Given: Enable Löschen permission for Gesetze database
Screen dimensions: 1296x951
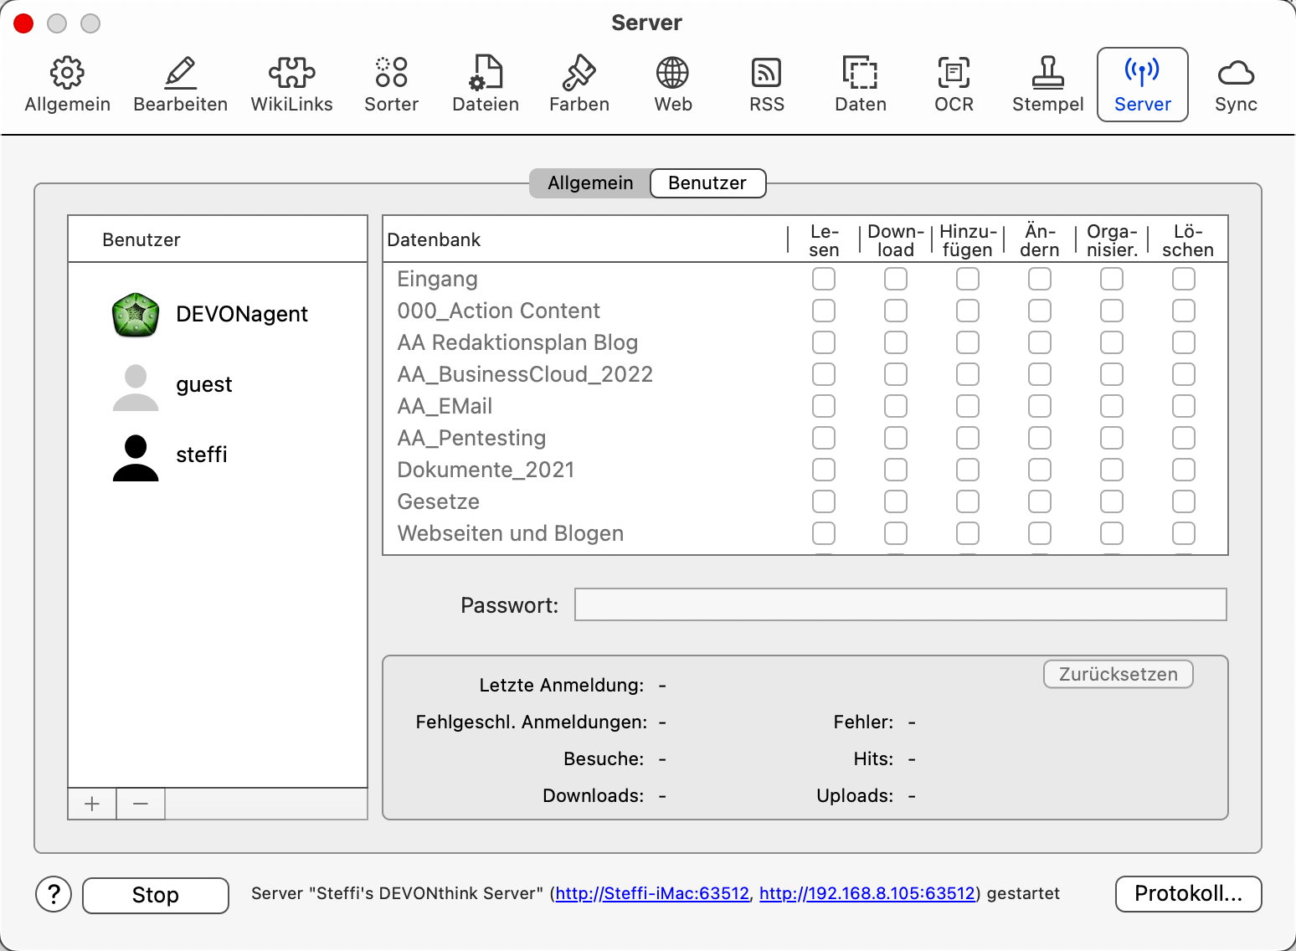Looking at the screenshot, I should [x=1184, y=501].
